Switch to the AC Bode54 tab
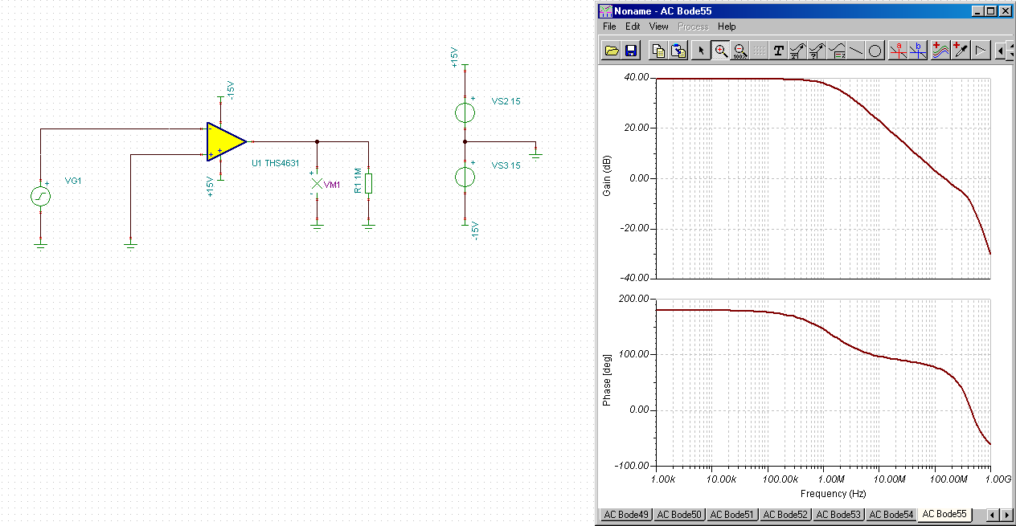1016x526 pixels. click(891, 514)
